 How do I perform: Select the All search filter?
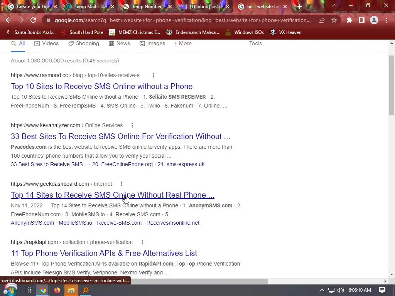18,44
